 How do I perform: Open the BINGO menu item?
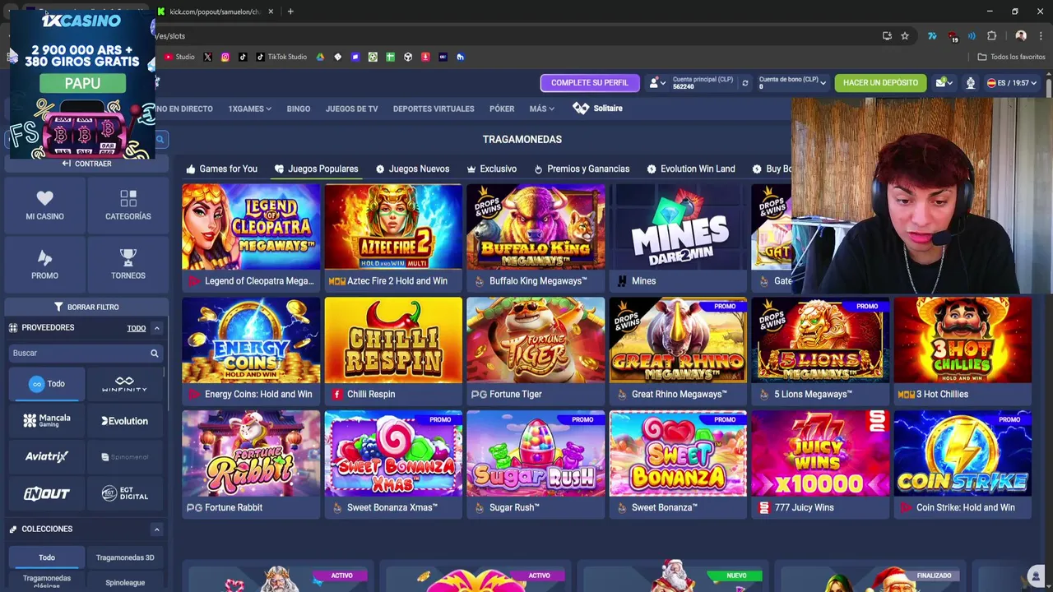299,109
